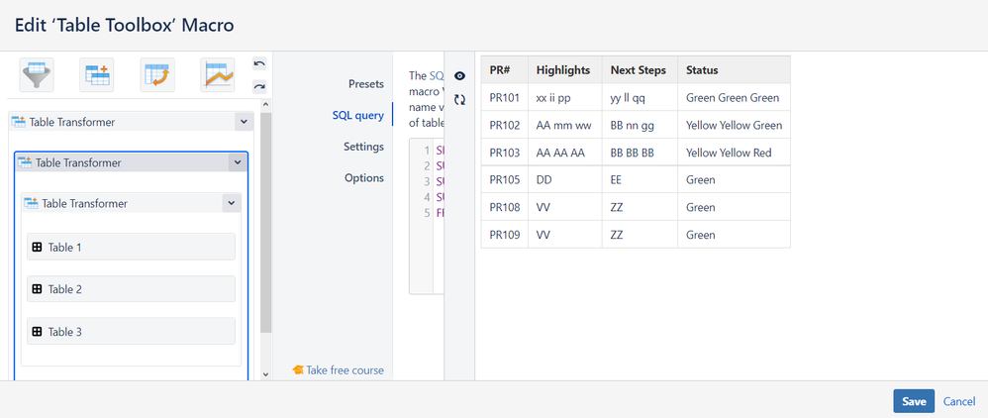Click the PR109 cell

pyautogui.click(x=505, y=235)
